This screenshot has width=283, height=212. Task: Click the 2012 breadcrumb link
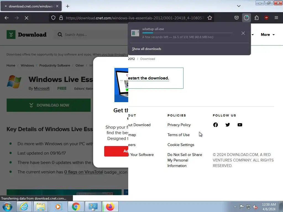coord(131,59)
